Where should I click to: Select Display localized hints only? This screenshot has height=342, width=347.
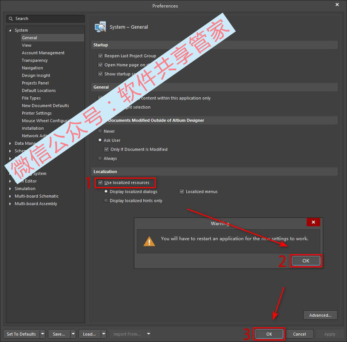tap(106, 201)
